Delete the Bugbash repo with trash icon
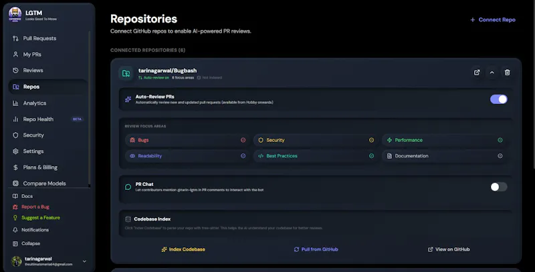This screenshot has width=535, height=272. pos(508,73)
